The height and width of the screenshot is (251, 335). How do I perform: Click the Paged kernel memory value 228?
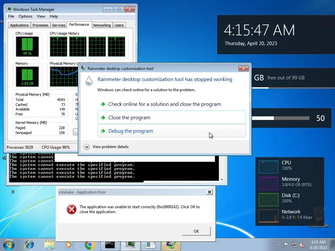coord(62,128)
